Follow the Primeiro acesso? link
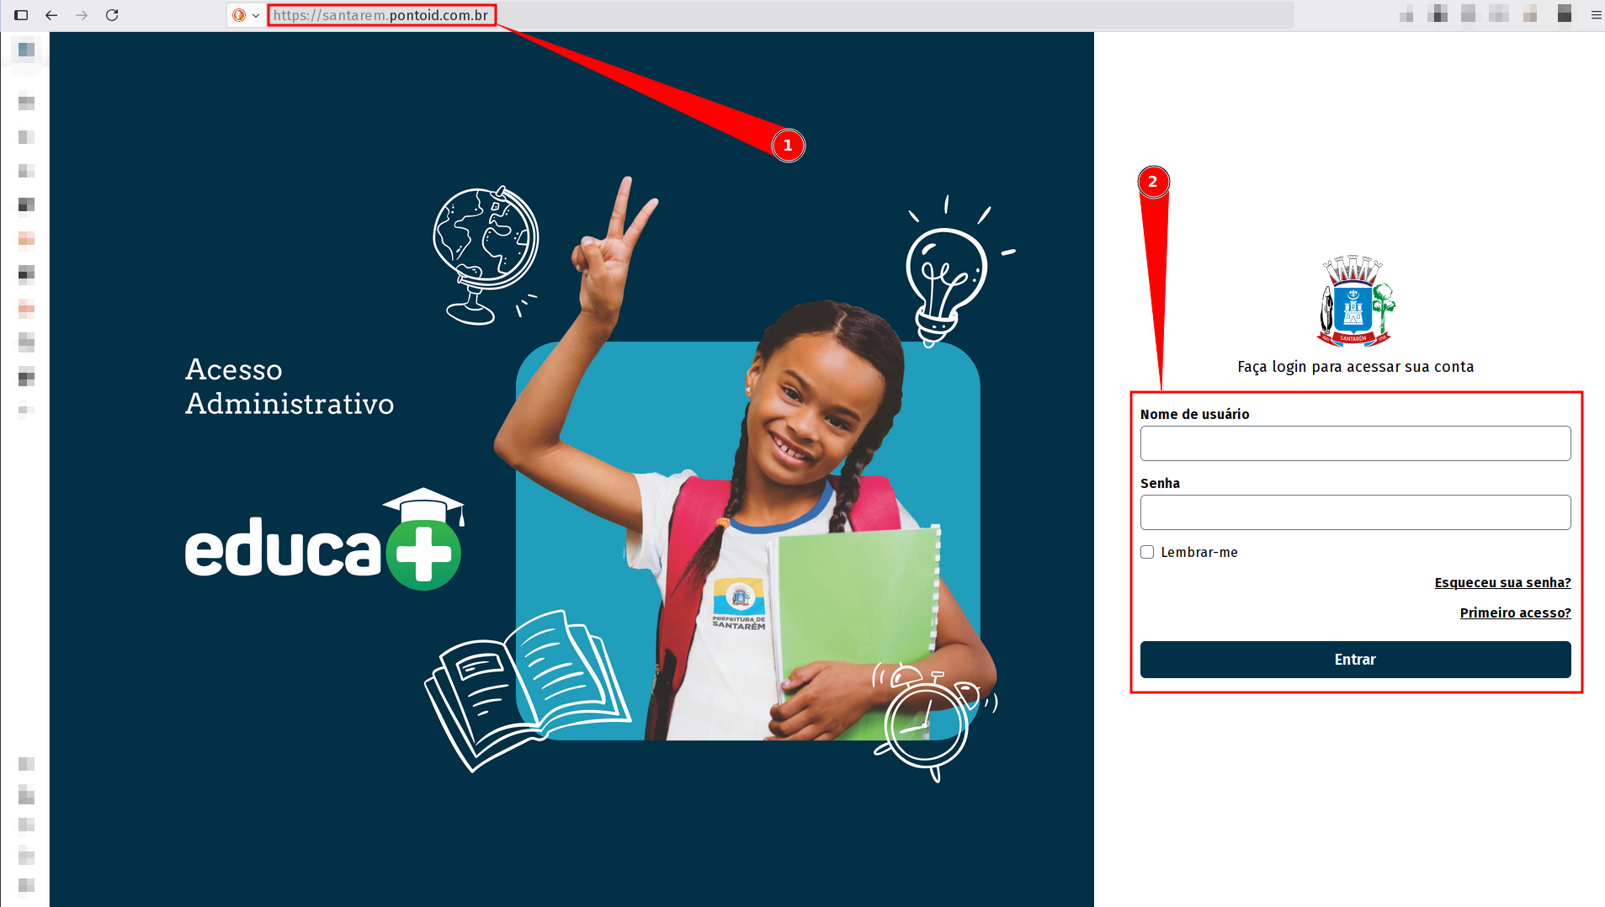 pyautogui.click(x=1515, y=613)
